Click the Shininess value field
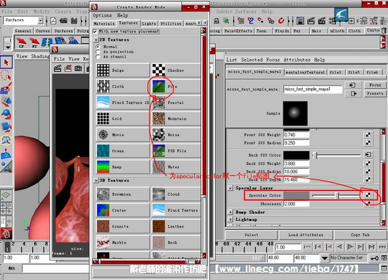This screenshot has width=388, height=280. (x=296, y=204)
